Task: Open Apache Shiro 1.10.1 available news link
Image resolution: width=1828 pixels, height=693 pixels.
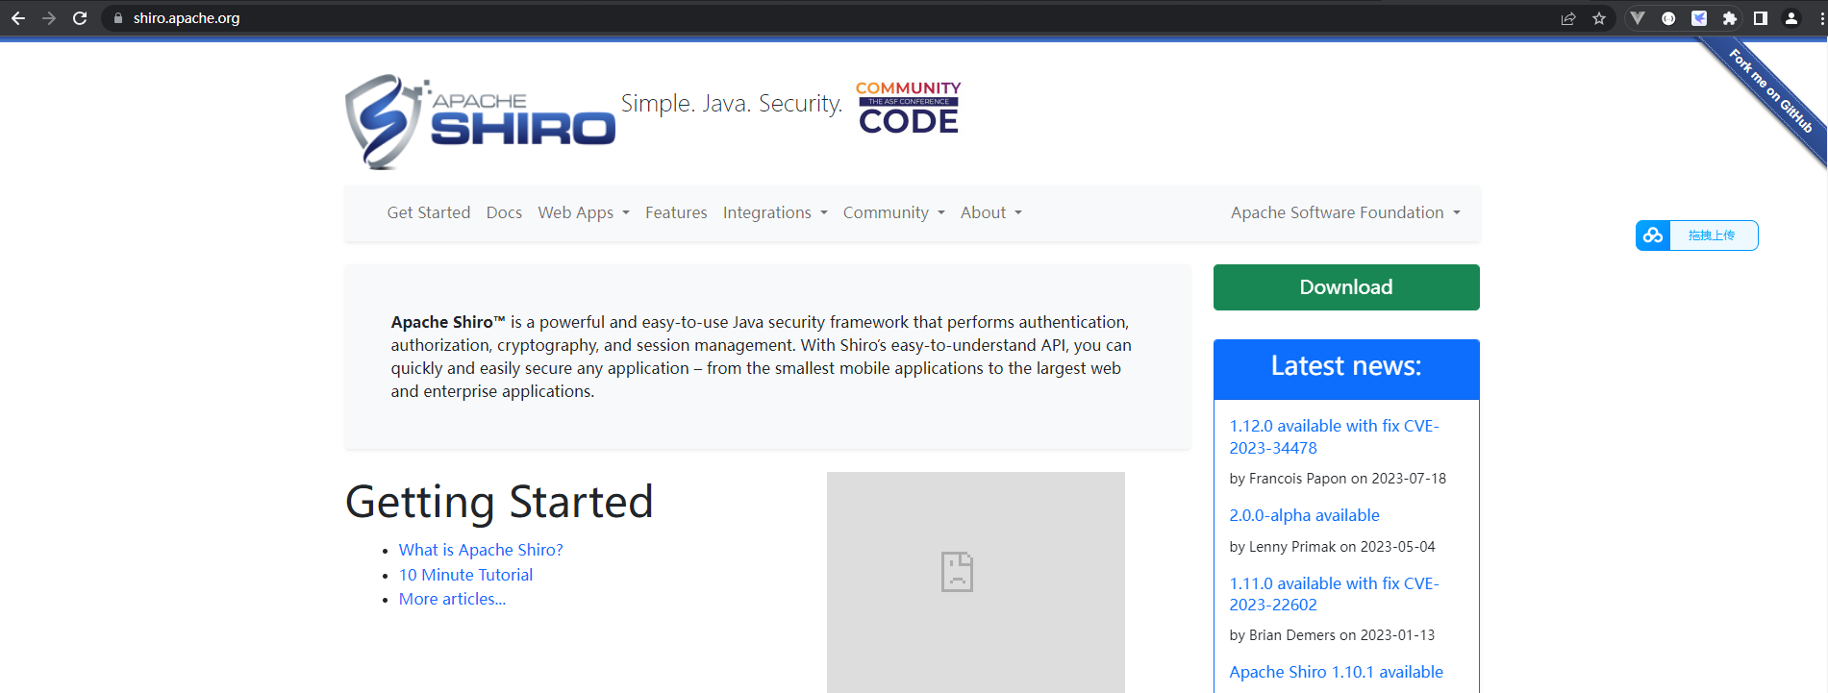Action: click(1336, 672)
